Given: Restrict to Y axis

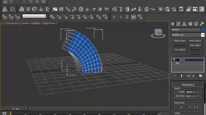Looking at the screenshot, I should (x=120, y=17).
